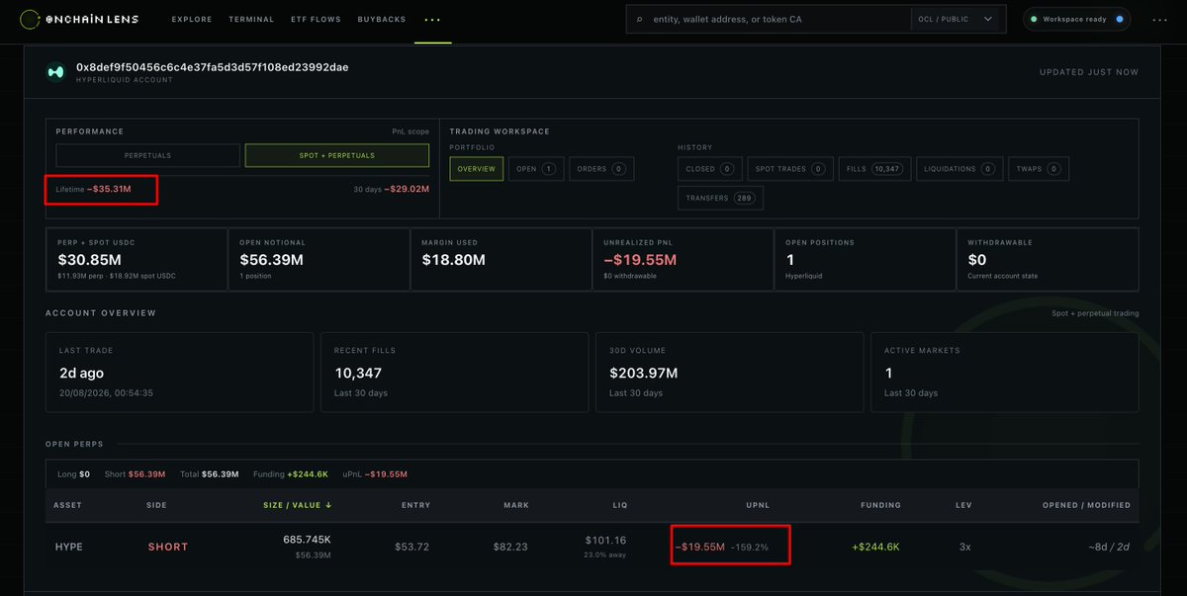Image resolution: width=1187 pixels, height=596 pixels.
Task: Click the Lifetime PnL value
Action: coord(109,189)
